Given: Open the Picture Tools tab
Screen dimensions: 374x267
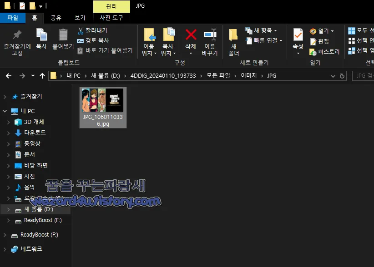Looking at the screenshot, I should [x=111, y=18].
